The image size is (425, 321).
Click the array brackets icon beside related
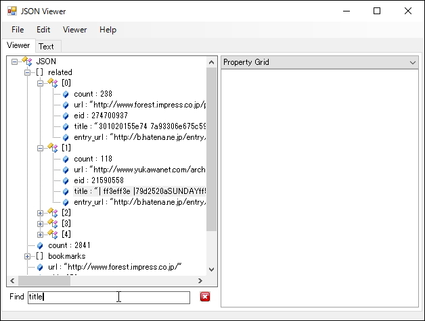click(39, 72)
